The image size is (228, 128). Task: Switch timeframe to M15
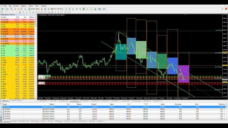(x=48, y=12)
